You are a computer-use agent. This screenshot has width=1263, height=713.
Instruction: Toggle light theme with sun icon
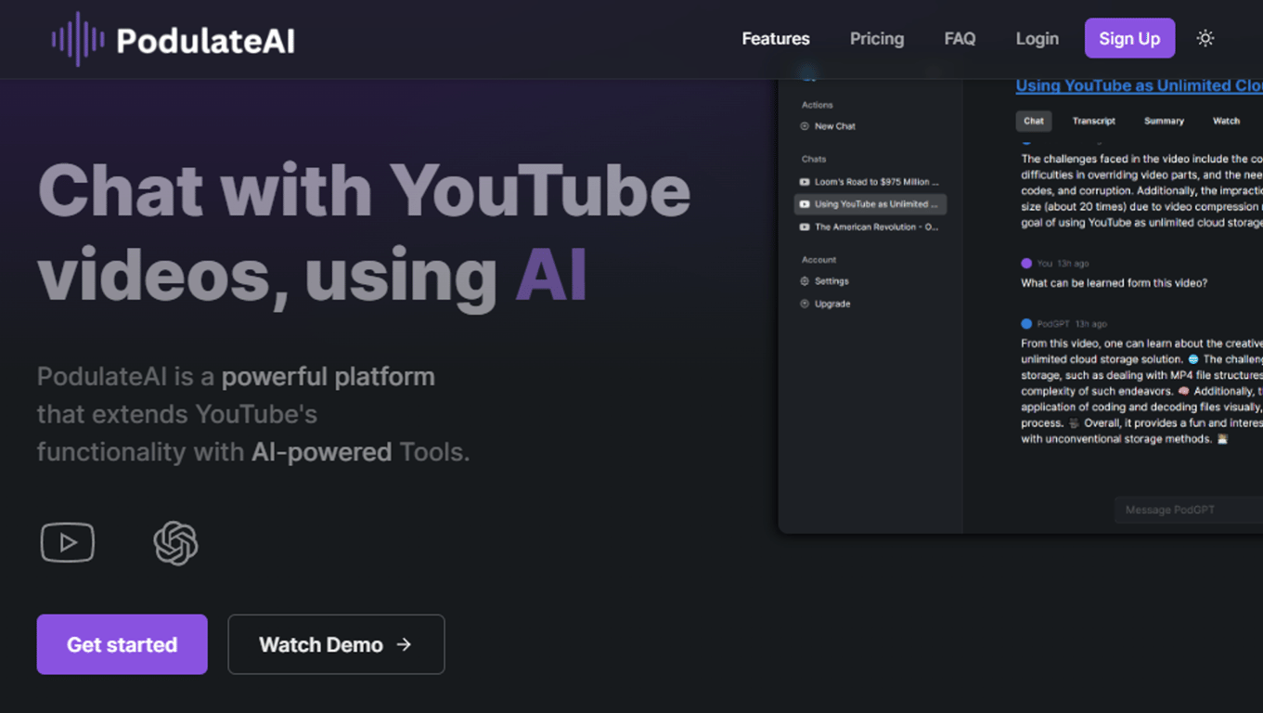(1205, 38)
